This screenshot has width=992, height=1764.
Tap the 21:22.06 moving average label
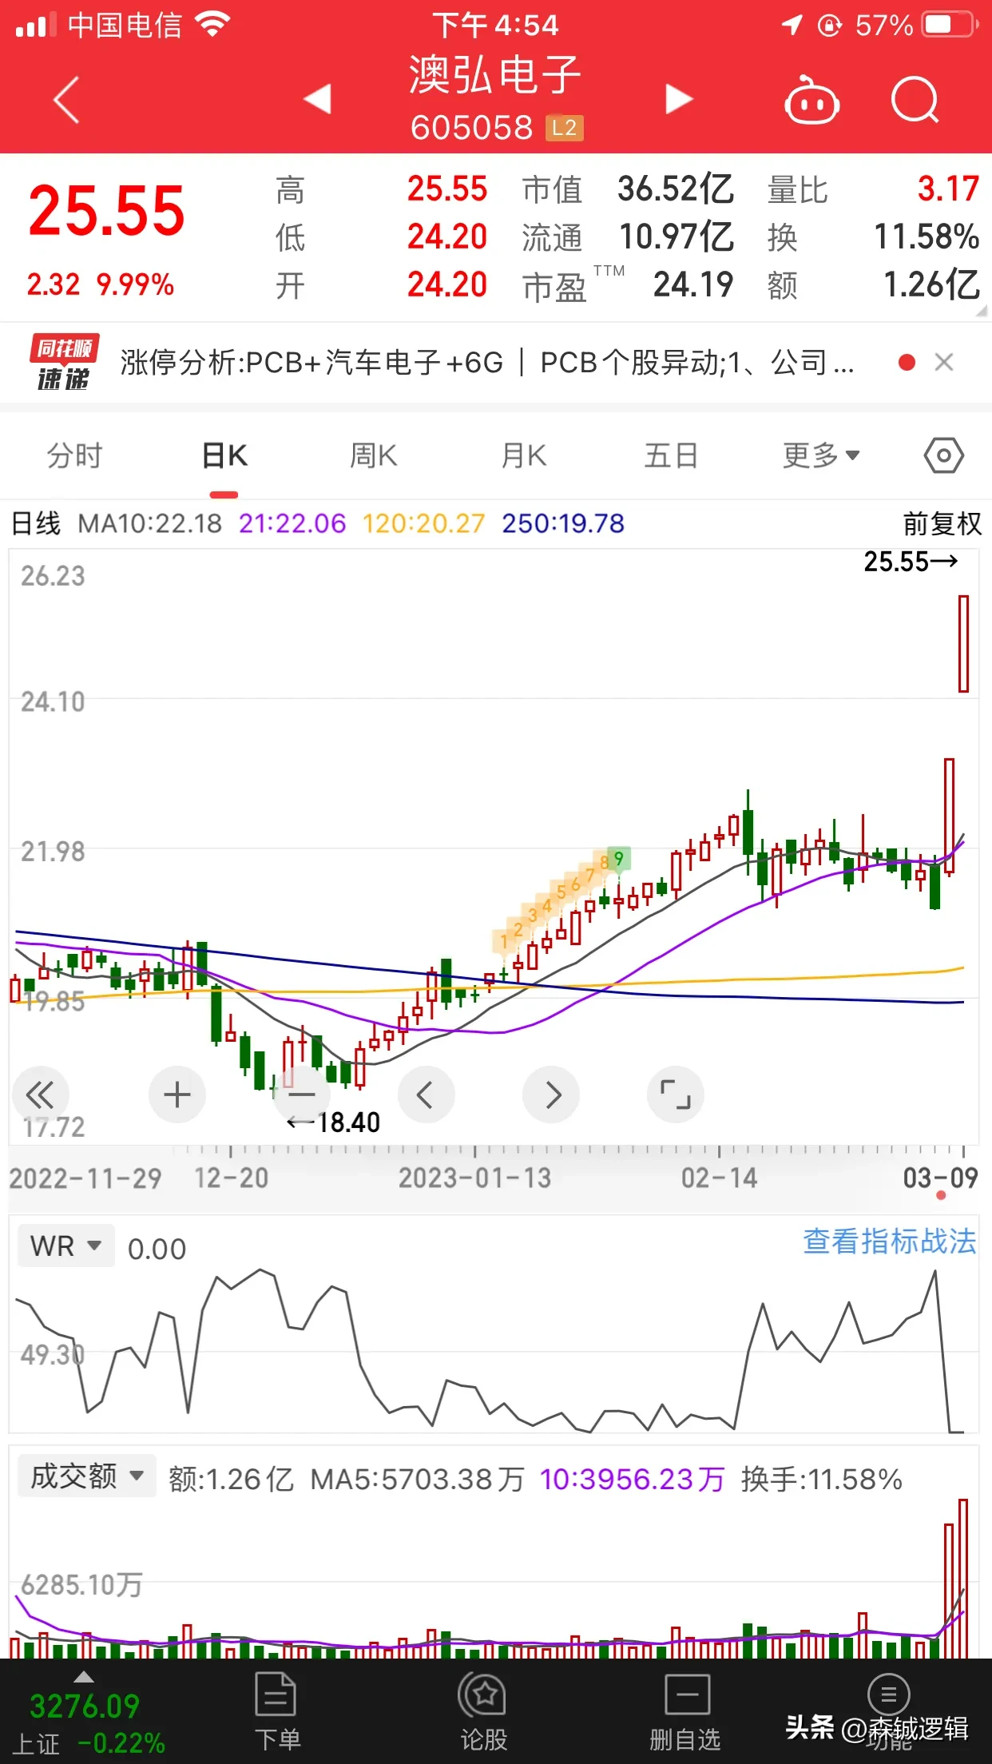[x=292, y=524]
